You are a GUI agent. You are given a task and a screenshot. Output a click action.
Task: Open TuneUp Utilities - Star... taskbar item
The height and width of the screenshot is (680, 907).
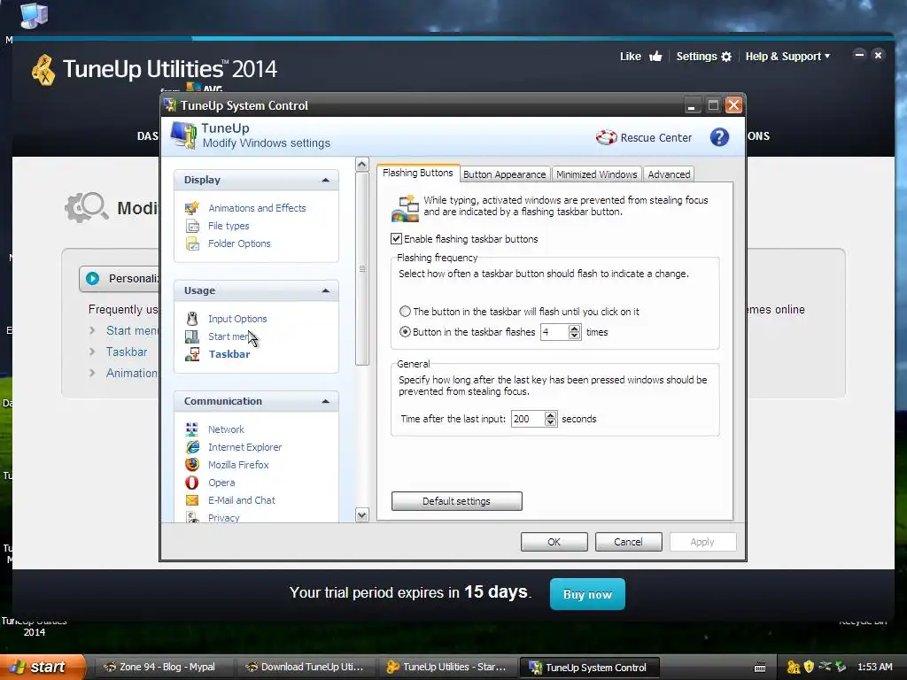click(447, 668)
